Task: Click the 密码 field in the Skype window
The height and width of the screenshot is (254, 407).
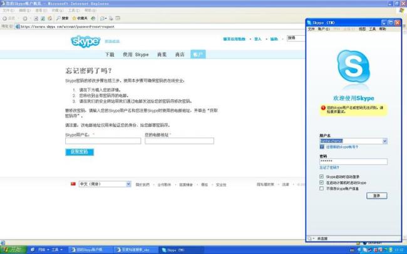Action: pyautogui.click(x=353, y=161)
